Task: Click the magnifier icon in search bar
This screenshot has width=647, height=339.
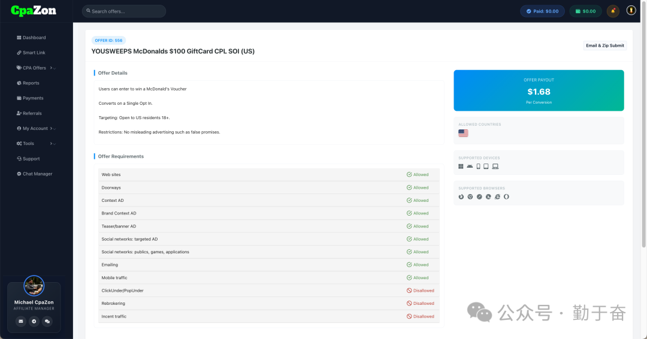Action: [88, 11]
